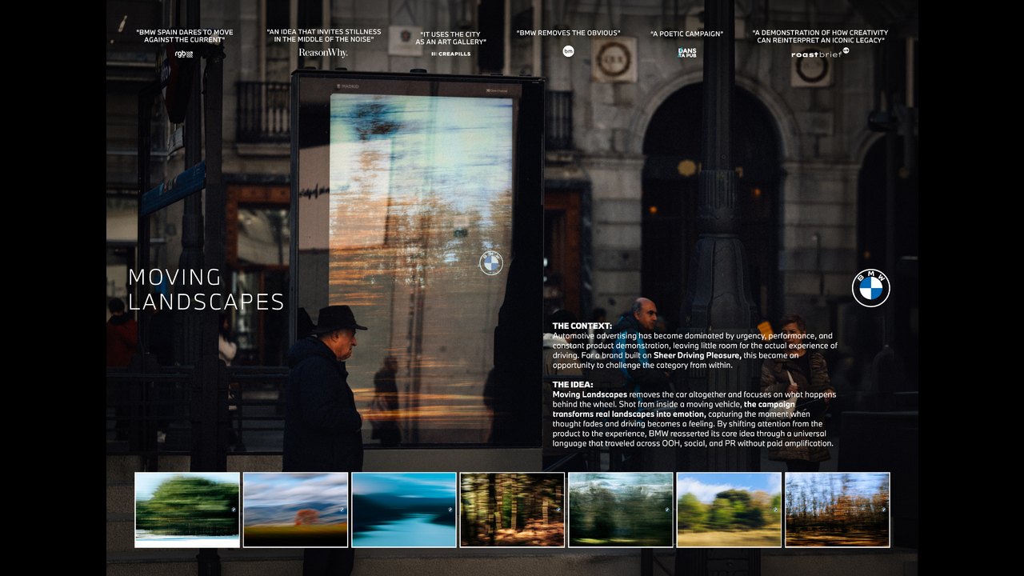The image size is (1024, 576).
Task: Click the bold "transforms real landscapes into emotion," text
Action: point(630,414)
